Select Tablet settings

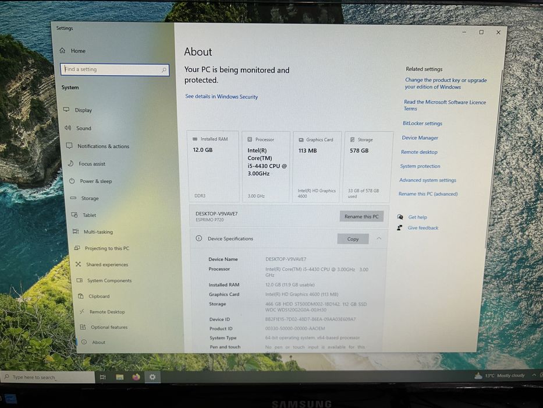84,215
